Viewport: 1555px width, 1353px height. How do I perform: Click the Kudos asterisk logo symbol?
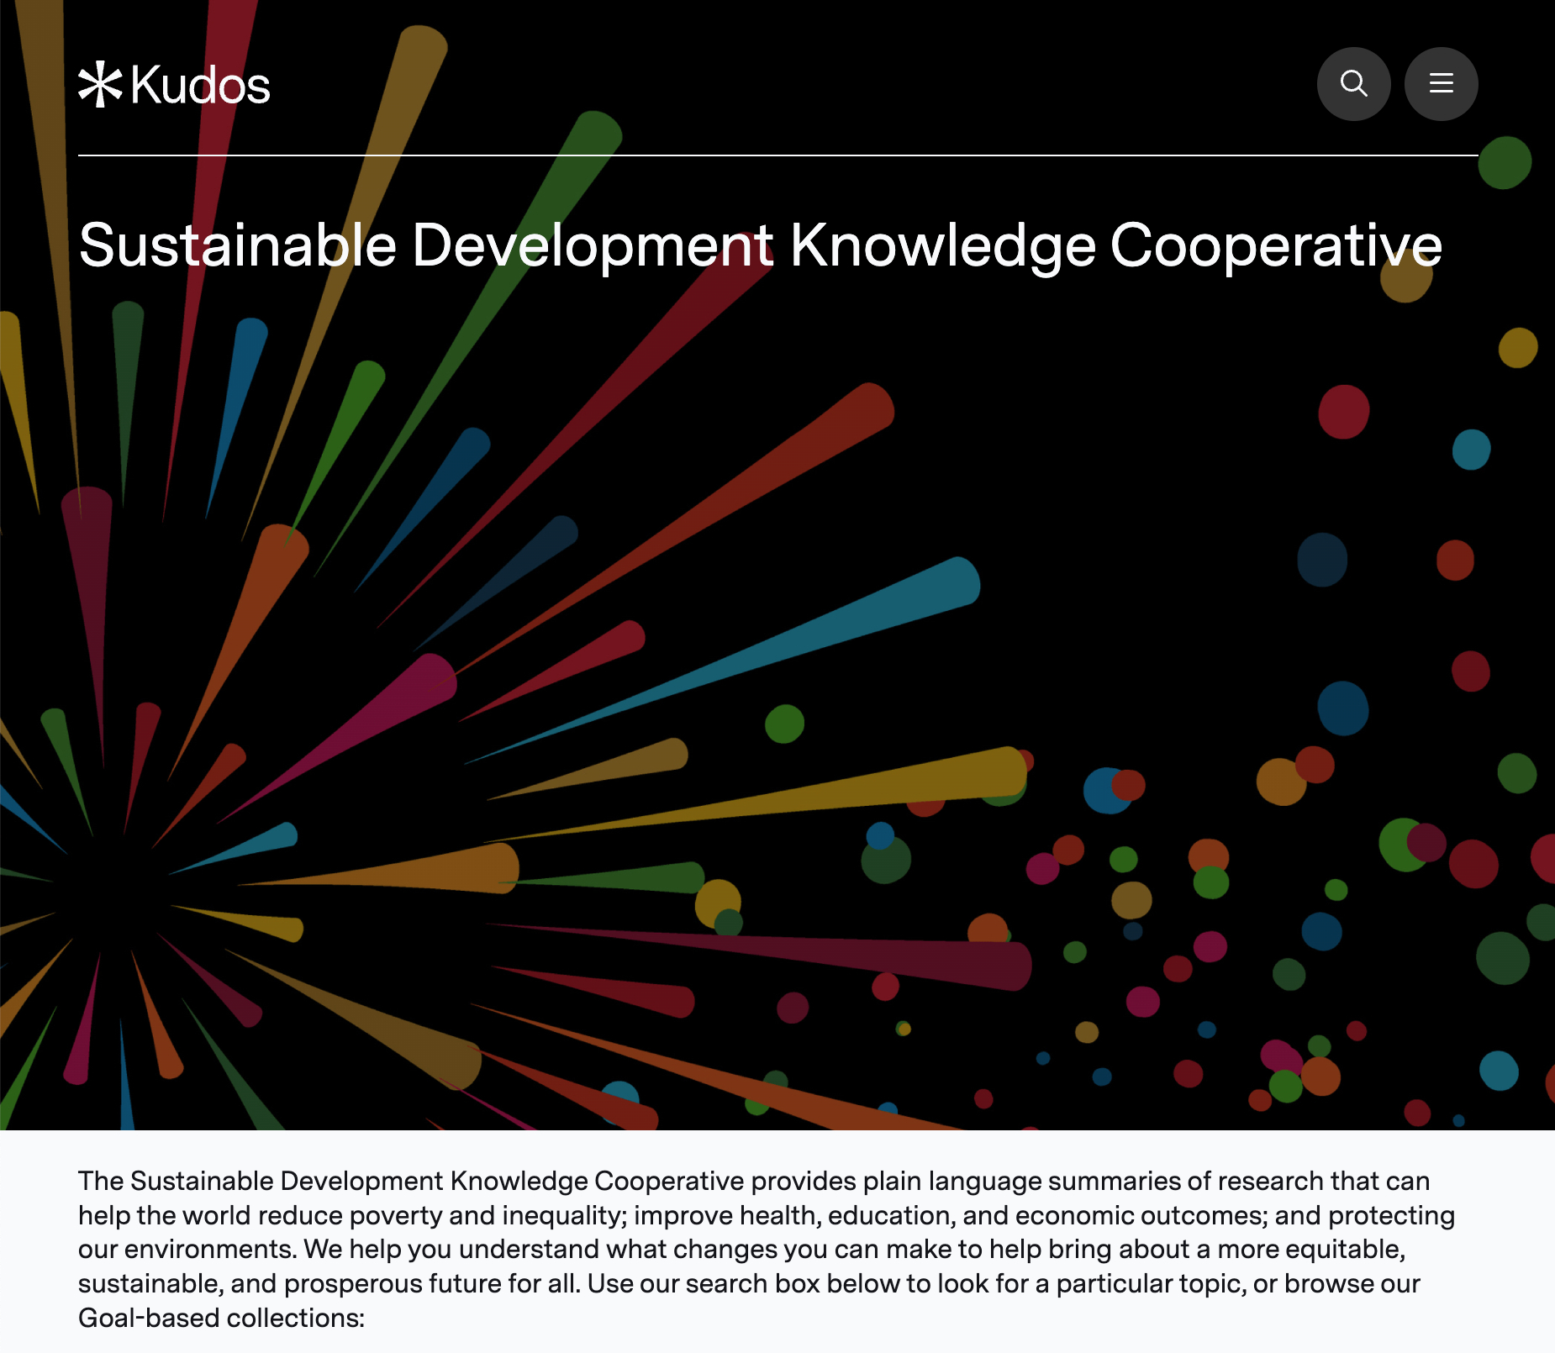click(x=100, y=84)
